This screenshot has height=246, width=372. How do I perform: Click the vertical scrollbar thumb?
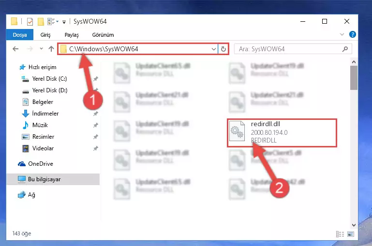(x=354, y=78)
